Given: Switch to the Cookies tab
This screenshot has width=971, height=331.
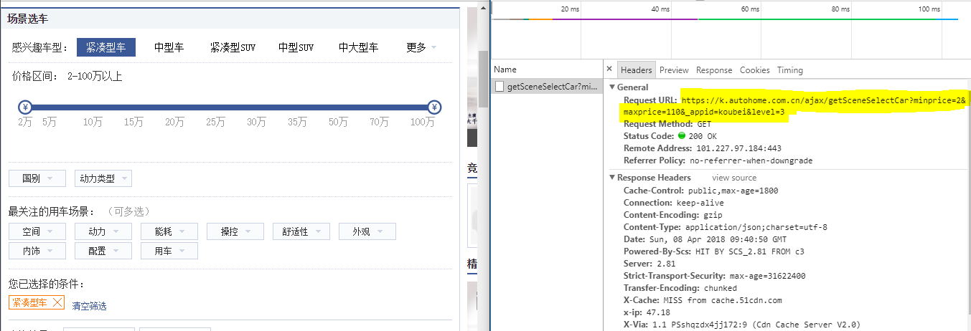Looking at the screenshot, I should tap(754, 70).
